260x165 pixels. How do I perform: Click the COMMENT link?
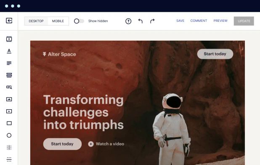pyautogui.click(x=199, y=21)
